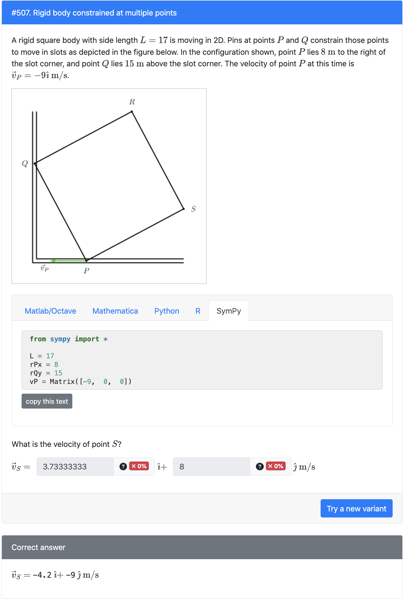The image size is (406, 606).
Task: Click the 'copy this text' button
Action: [46, 401]
